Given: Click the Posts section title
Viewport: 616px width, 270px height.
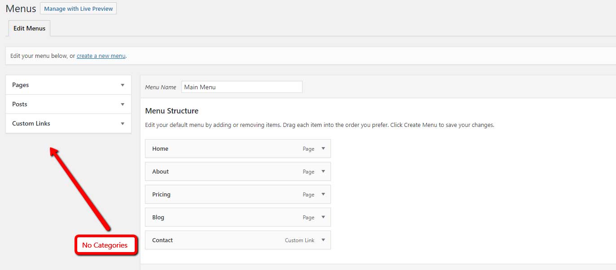Looking at the screenshot, I should click(x=20, y=104).
